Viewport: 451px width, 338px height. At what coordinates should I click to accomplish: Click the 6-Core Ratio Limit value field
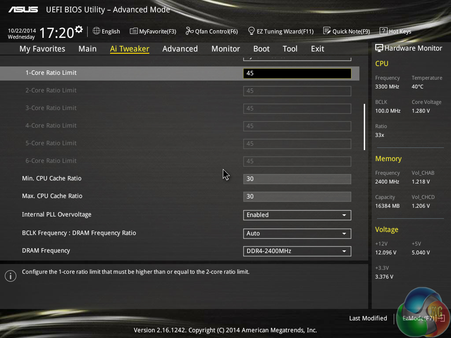(297, 161)
